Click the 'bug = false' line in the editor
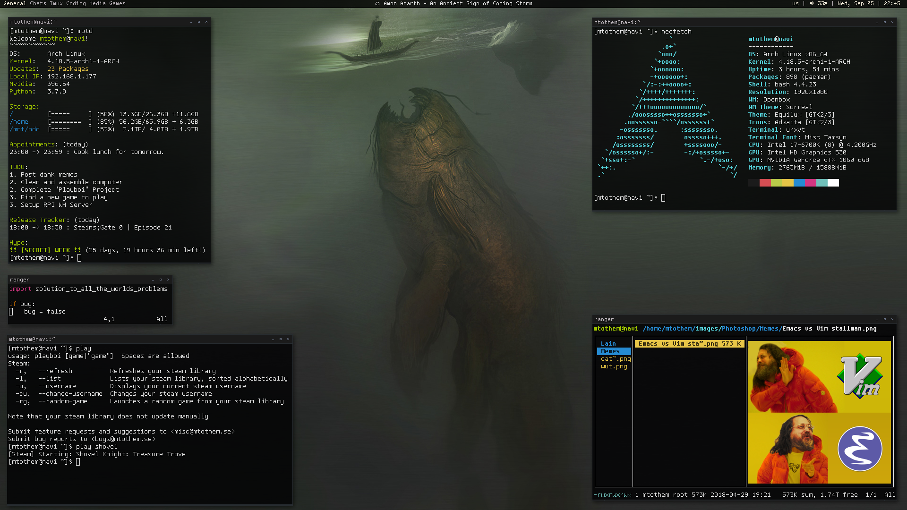Viewport: 907px width, 510px height. click(x=45, y=312)
